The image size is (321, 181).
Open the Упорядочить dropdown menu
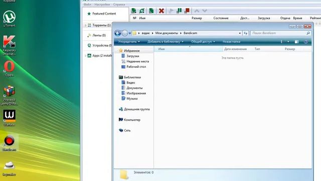129,42
